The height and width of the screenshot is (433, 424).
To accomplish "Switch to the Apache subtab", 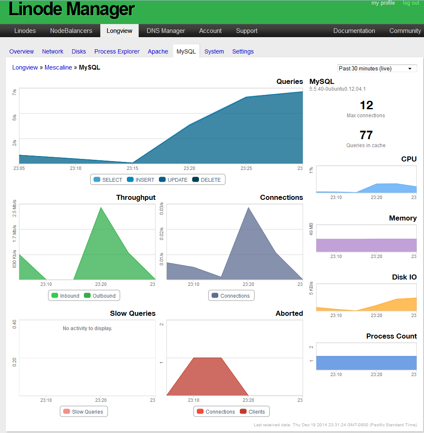I will (x=158, y=51).
